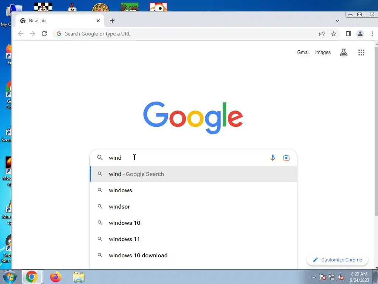Click the Google logo

193,118
